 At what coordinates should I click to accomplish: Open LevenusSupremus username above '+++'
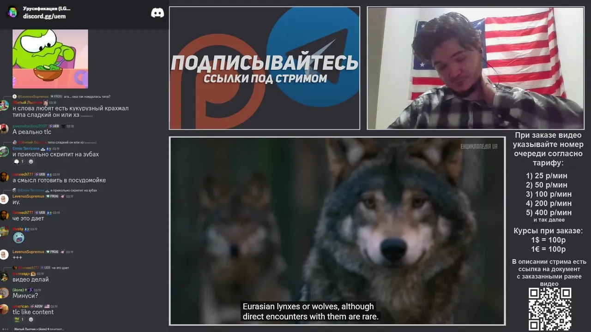pos(28,252)
